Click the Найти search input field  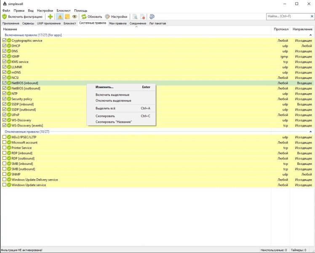[x=288, y=16]
